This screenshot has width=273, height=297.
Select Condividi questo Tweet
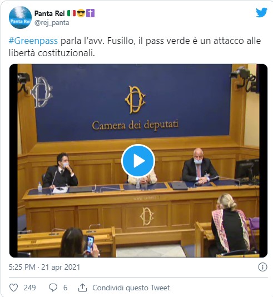131,288
